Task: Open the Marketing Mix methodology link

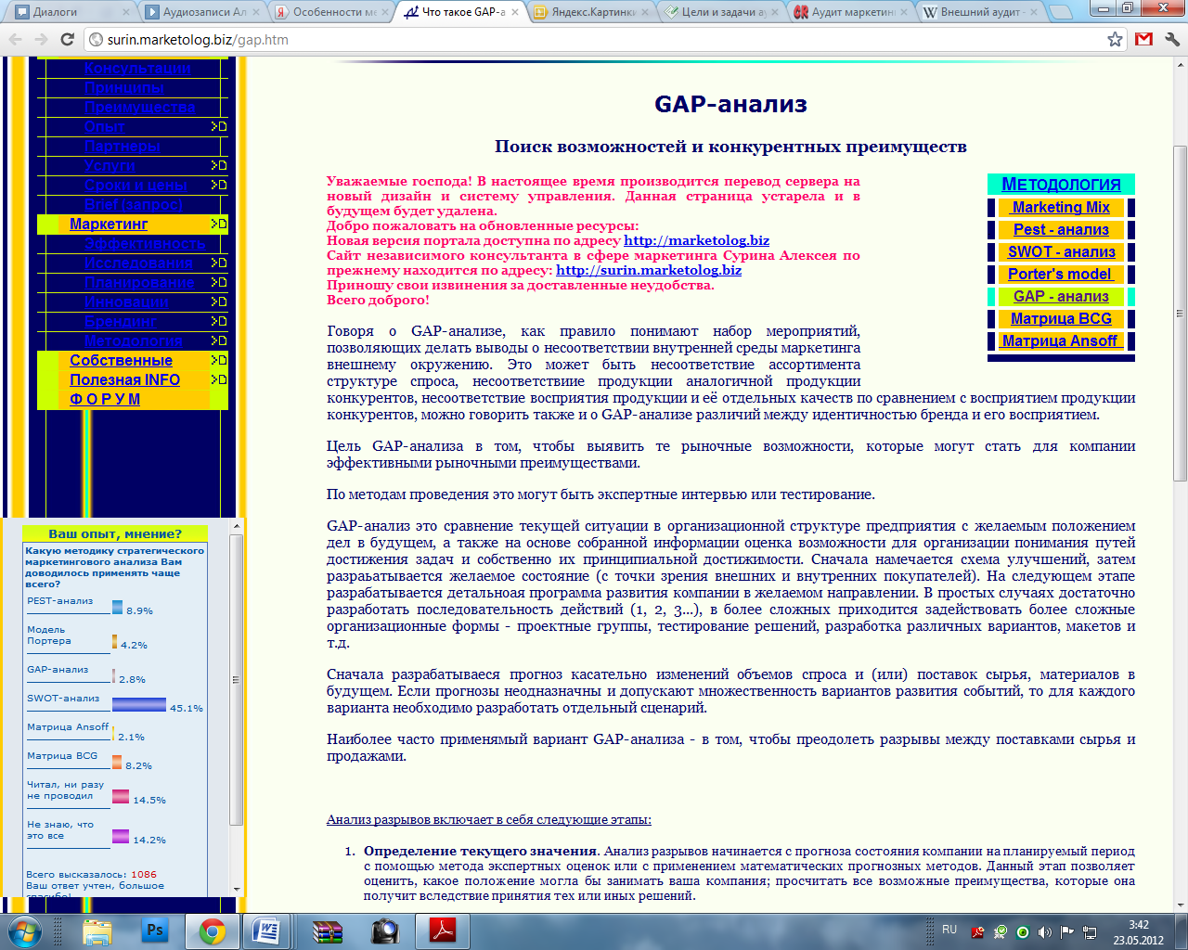Action: [x=1061, y=208]
